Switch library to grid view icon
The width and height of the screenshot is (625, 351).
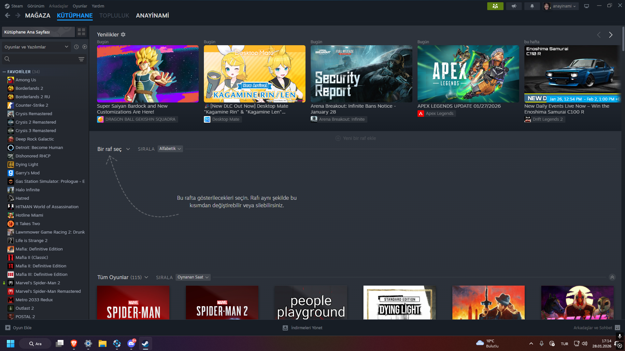(x=81, y=32)
